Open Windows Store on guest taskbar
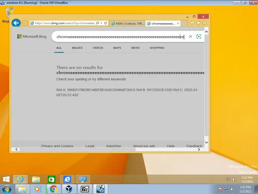258x194 pixels. tap(51, 179)
